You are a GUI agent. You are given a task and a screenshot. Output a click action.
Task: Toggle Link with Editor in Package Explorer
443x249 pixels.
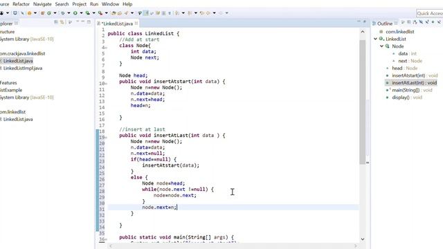tap(62, 22)
